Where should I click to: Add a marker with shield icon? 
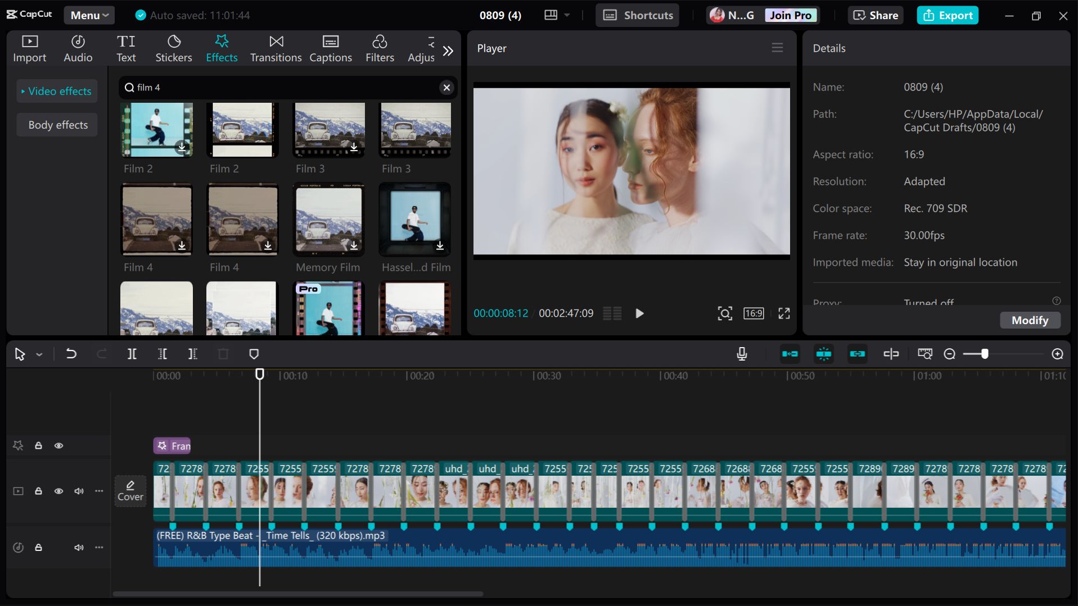(254, 354)
